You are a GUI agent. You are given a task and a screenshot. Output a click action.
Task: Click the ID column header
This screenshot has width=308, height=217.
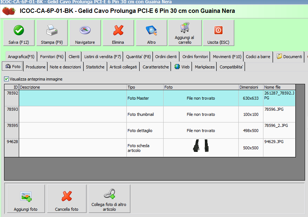[x=11, y=87]
